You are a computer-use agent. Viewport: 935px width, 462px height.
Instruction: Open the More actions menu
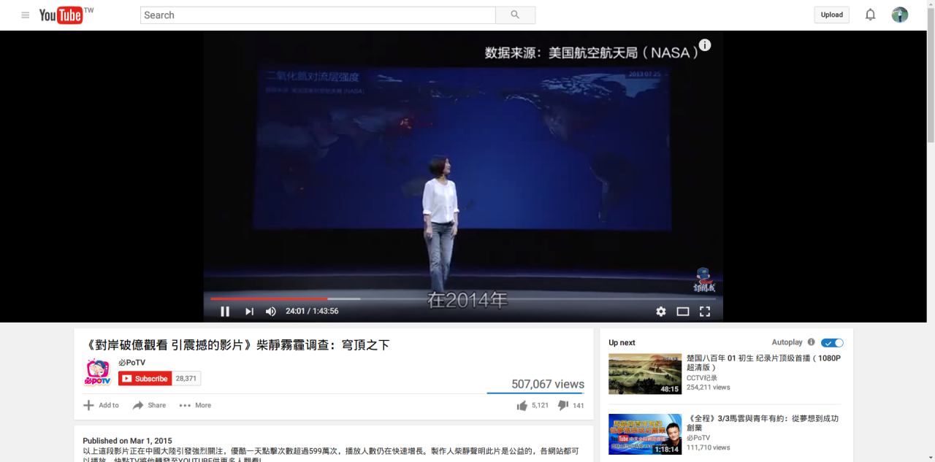pos(195,405)
